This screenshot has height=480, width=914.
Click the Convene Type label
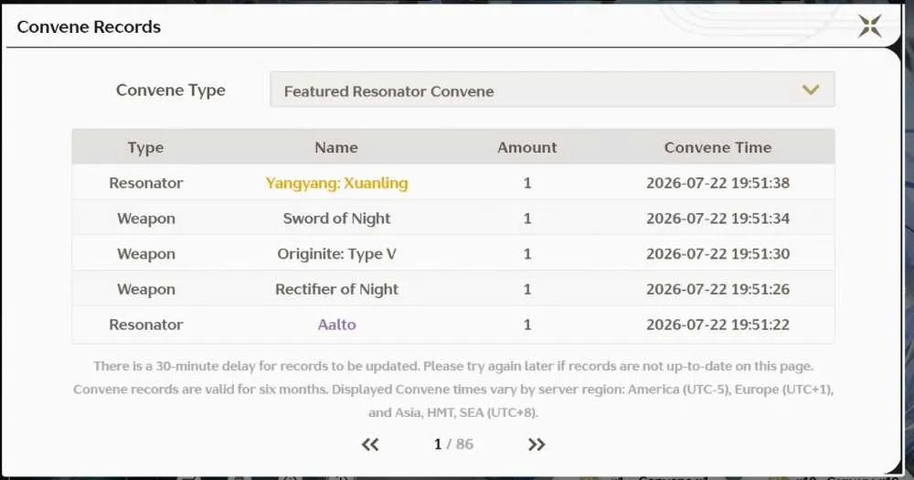coord(171,91)
